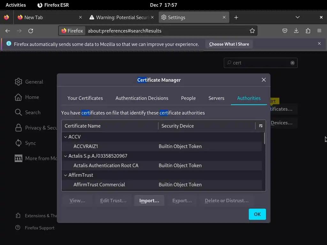Close the Settings tab
The height and width of the screenshot is (245, 327).
pos(224,17)
